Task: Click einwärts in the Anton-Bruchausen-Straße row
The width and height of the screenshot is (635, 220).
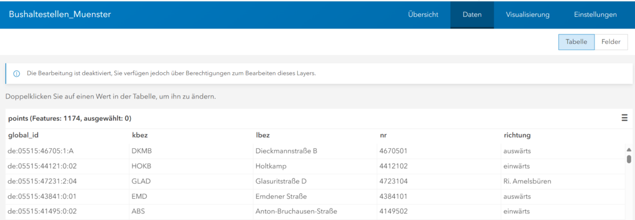Action: pyautogui.click(x=563, y=211)
